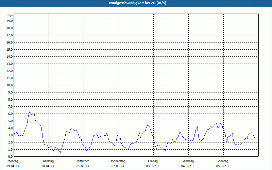Select the 19,0 axis label
272x170 pixels.
(10, 21)
